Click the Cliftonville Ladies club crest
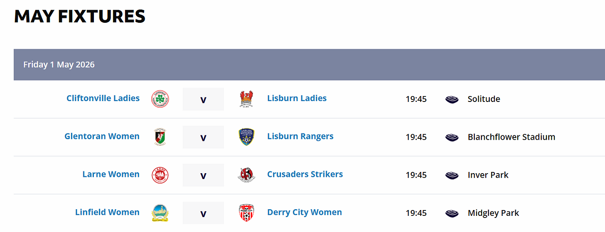 pyautogui.click(x=160, y=99)
